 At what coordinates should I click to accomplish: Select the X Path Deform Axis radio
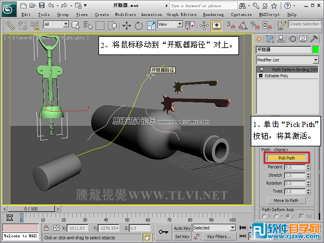(x=264, y=216)
